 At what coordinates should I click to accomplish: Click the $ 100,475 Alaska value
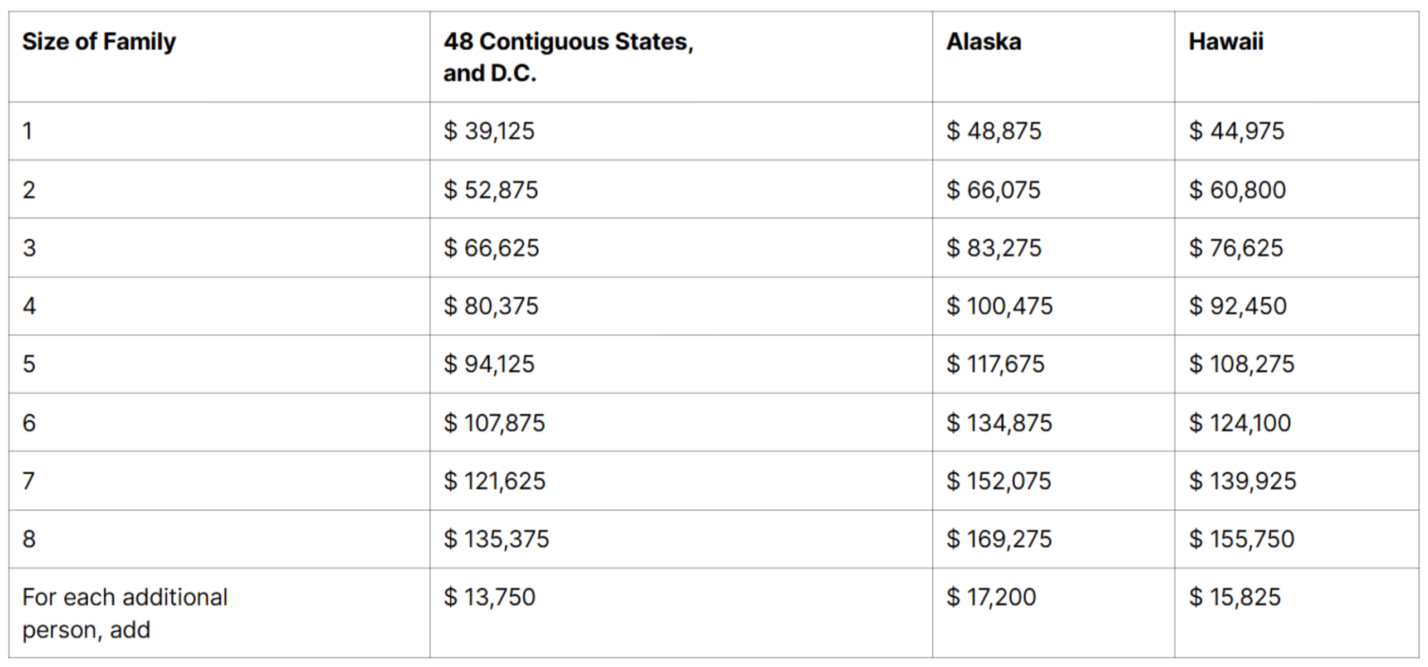click(x=999, y=306)
